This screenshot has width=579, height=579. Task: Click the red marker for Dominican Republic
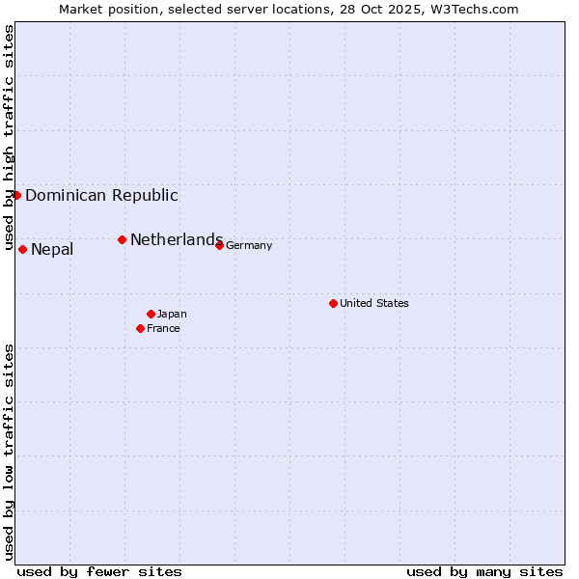coord(16,195)
